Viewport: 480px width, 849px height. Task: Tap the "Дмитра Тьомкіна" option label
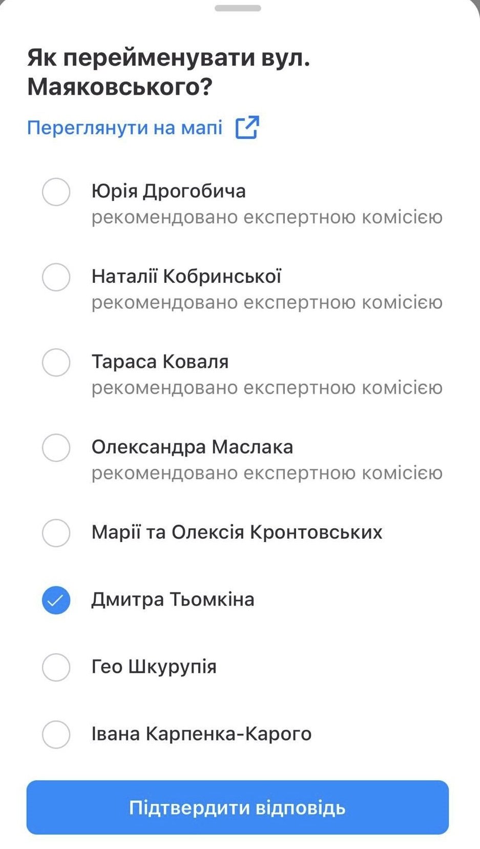tap(173, 599)
